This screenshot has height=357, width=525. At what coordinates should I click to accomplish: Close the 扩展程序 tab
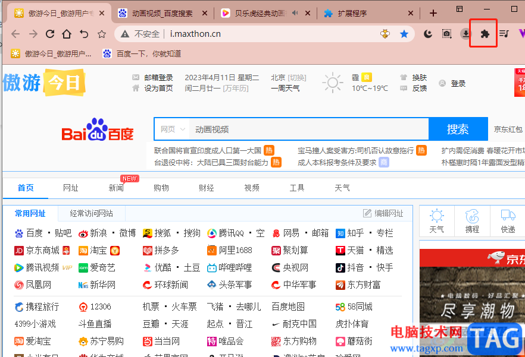point(411,13)
